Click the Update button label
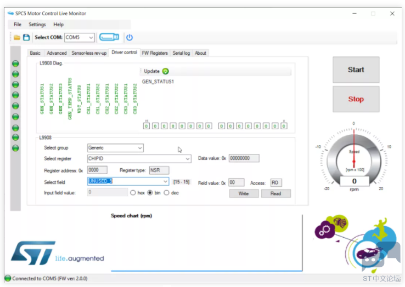This screenshot has width=405, height=287. (151, 71)
